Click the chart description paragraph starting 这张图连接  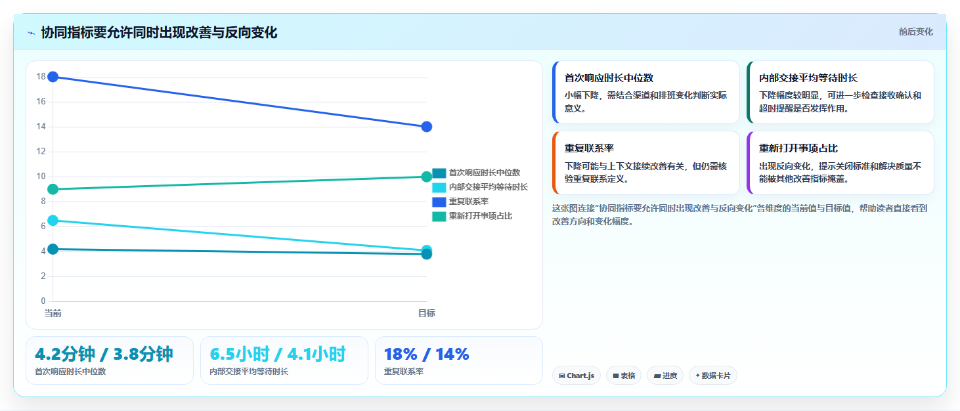739,215
